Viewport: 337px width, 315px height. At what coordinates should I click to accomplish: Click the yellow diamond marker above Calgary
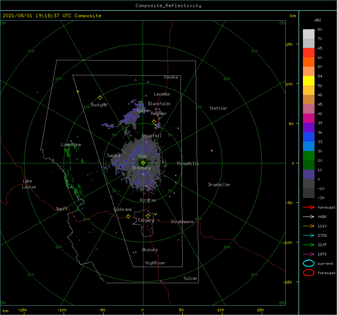point(148,216)
